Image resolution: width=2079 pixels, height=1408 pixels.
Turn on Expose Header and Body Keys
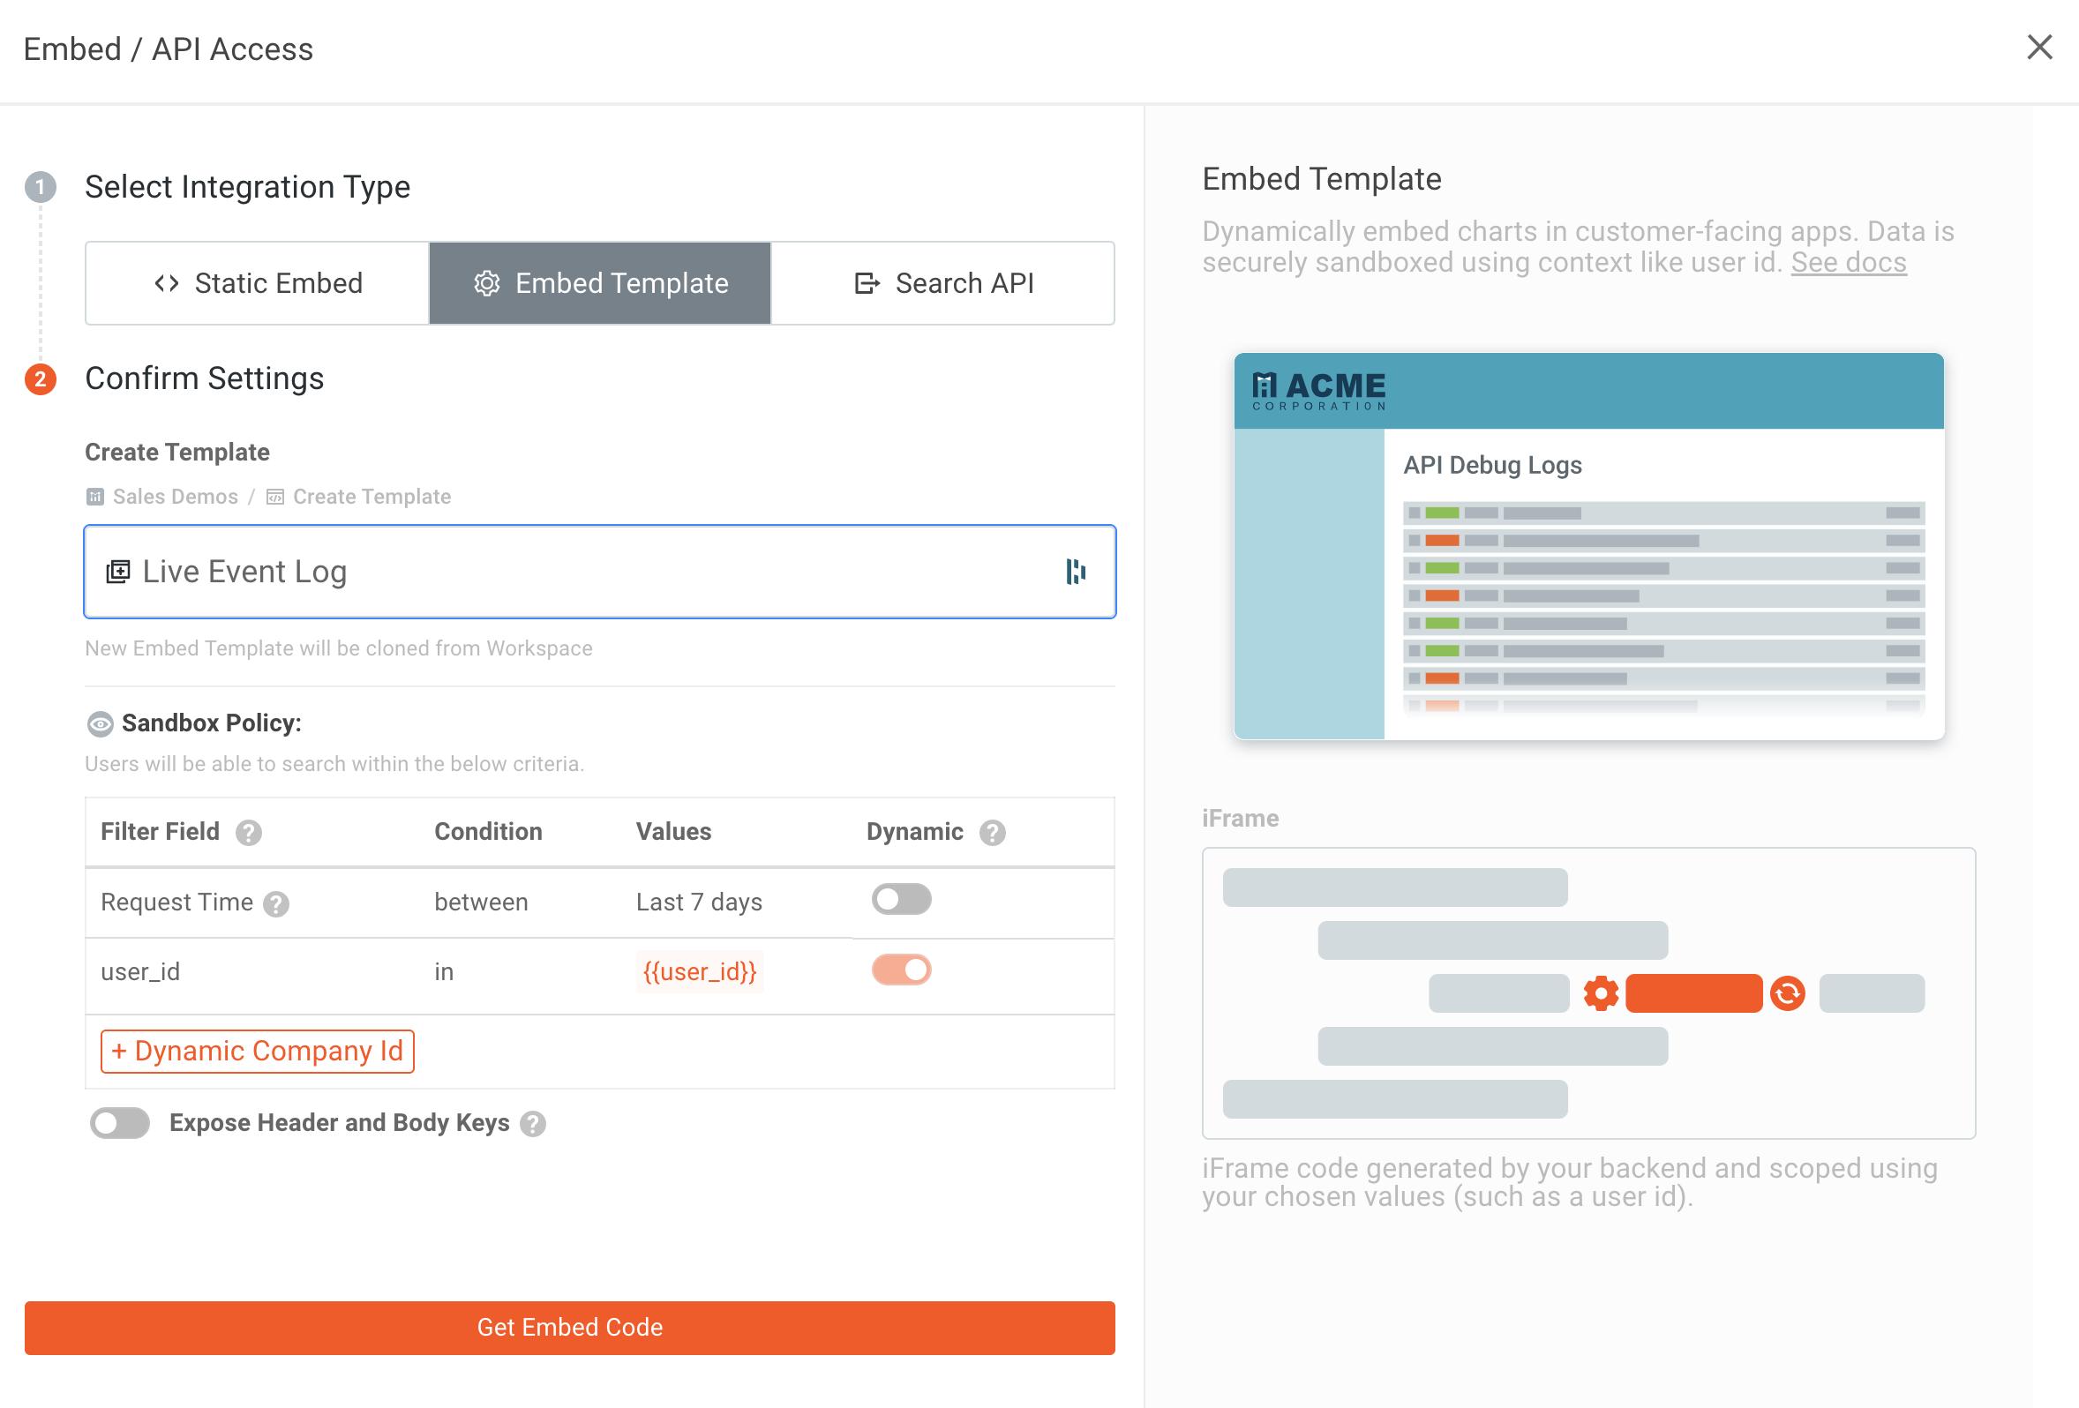tap(119, 1123)
